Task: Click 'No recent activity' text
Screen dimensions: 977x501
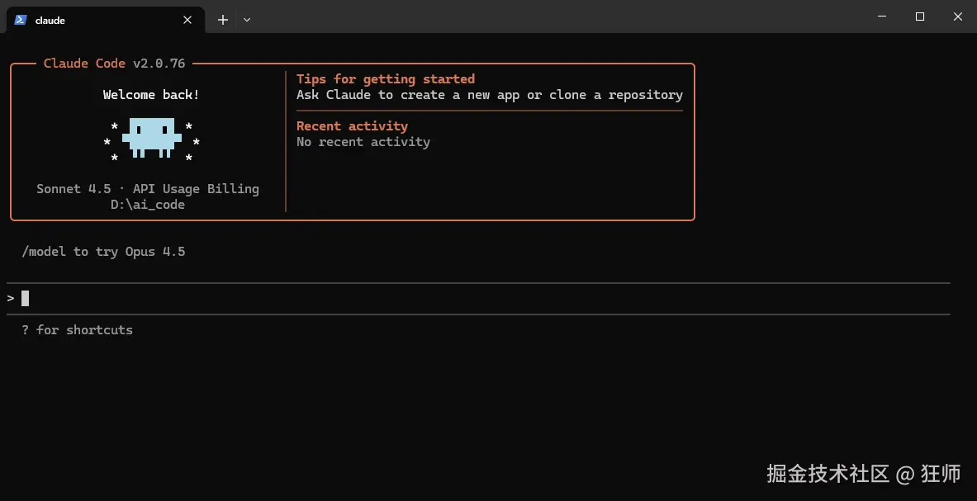Action: pos(363,142)
